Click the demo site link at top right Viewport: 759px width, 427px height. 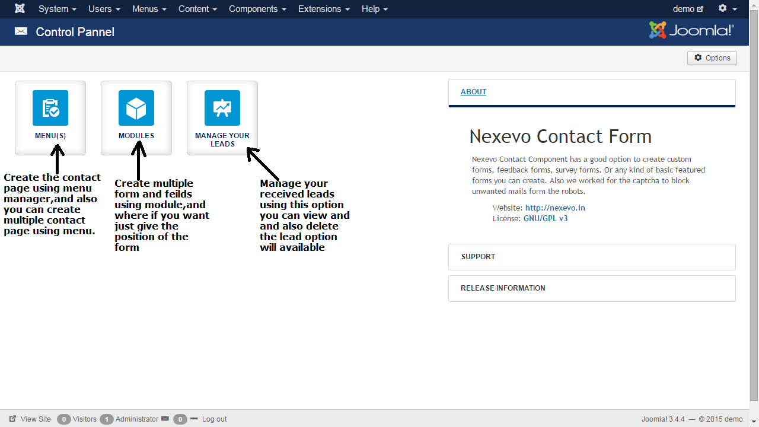click(688, 9)
